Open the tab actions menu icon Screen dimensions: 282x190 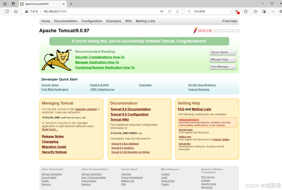pyautogui.click(x=13, y=4)
